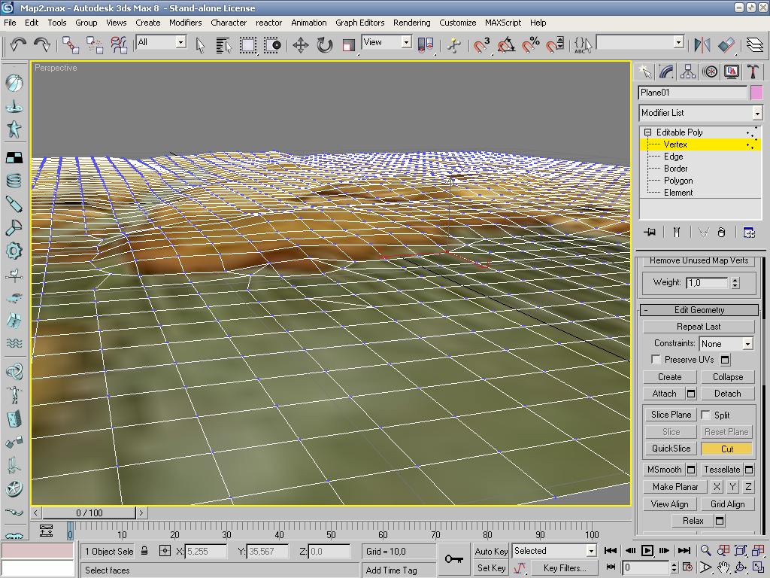
Task: Collapse the Editable Poly tree node
Action: (x=647, y=132)
